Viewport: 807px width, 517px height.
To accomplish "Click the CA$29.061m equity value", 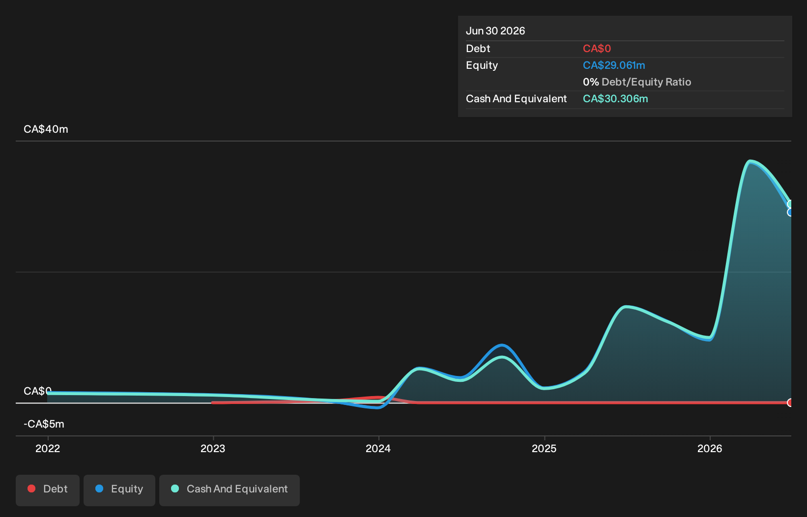I will pyautogui.click(x=614, y=65).
